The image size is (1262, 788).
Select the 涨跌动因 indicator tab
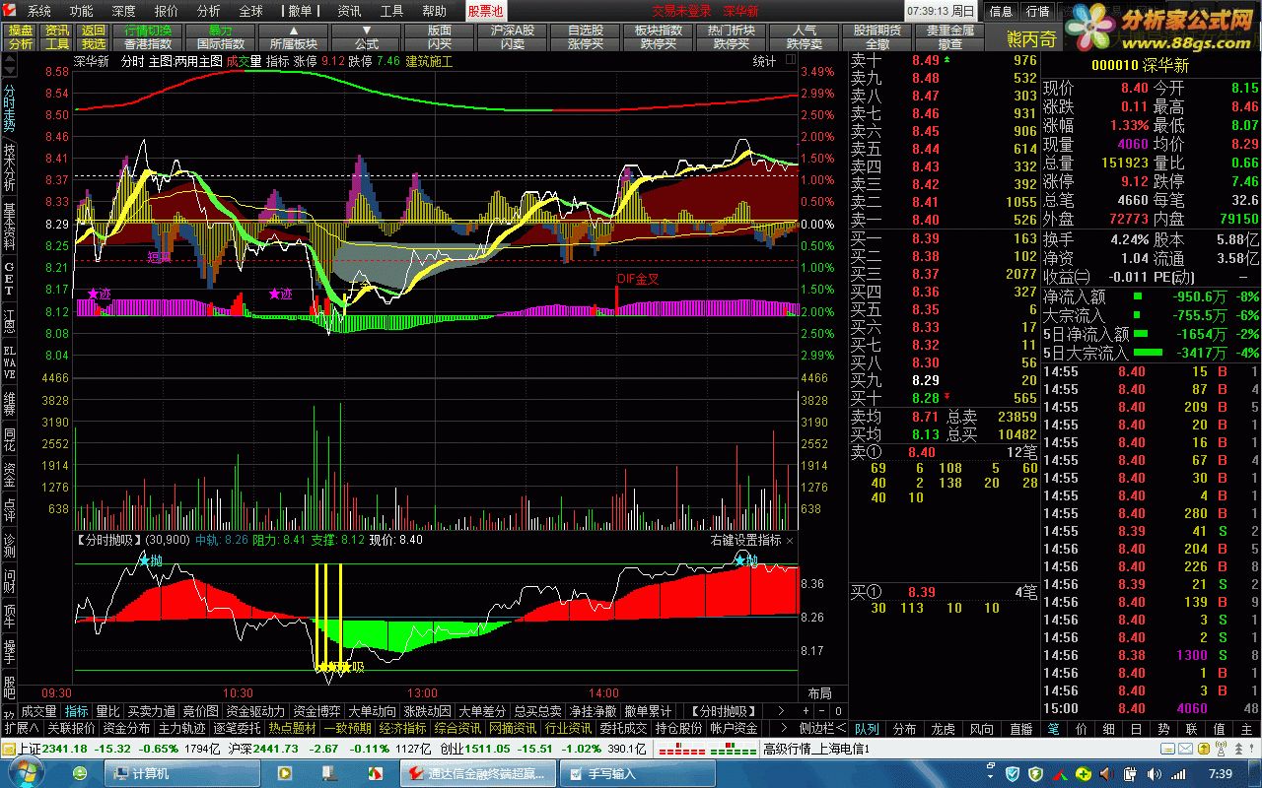click(x=428, y=711)
